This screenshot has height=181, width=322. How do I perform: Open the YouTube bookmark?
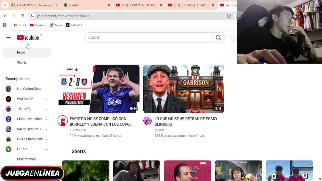pyautogui.click(x=38, y=25)
